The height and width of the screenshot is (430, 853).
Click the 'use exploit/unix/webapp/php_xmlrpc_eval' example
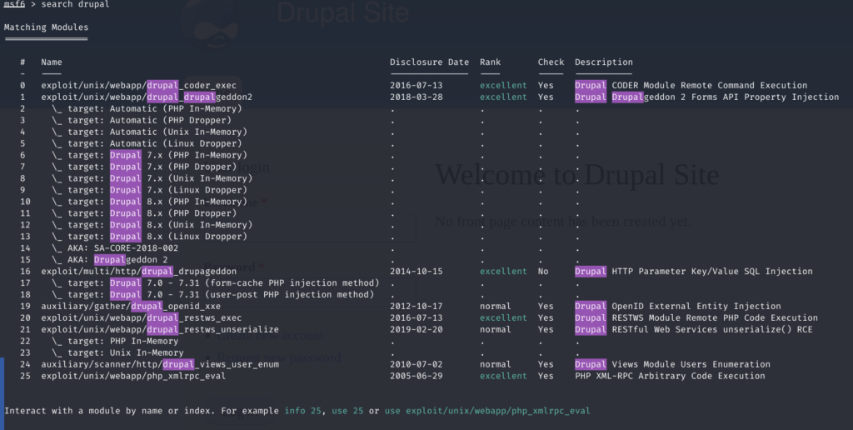[x=487, y=411]
